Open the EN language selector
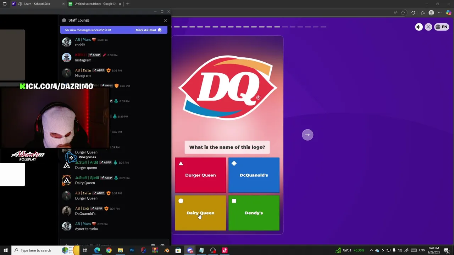 click(442, 27)
